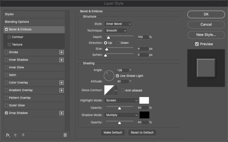Click the New Style... button
This screenshot has width=228, height=142.
206,35
